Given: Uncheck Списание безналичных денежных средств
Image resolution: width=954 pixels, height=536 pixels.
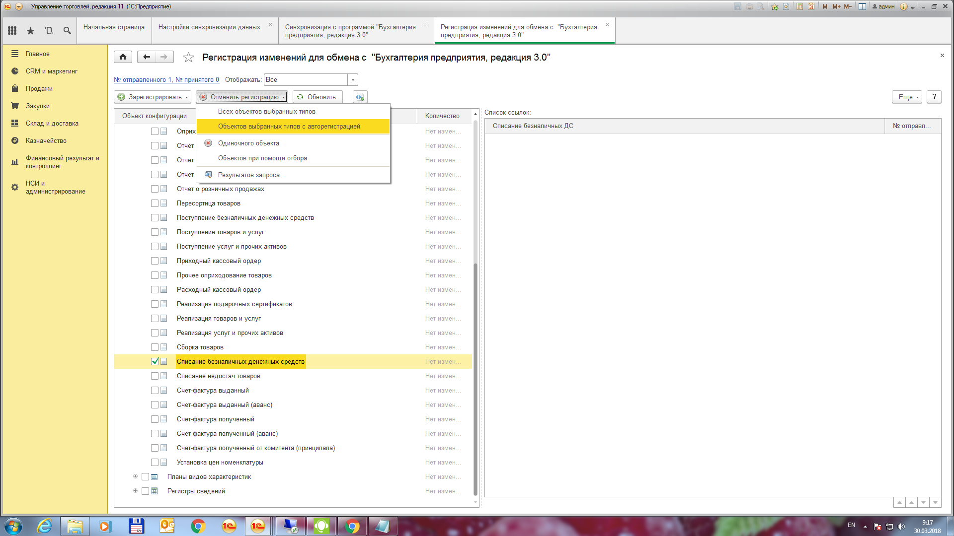Looking at the screenshot, I should point(155,361).
